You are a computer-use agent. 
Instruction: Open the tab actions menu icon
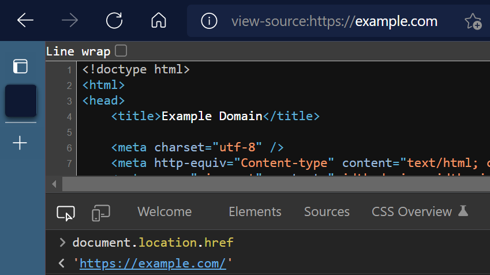coord(20,66)
